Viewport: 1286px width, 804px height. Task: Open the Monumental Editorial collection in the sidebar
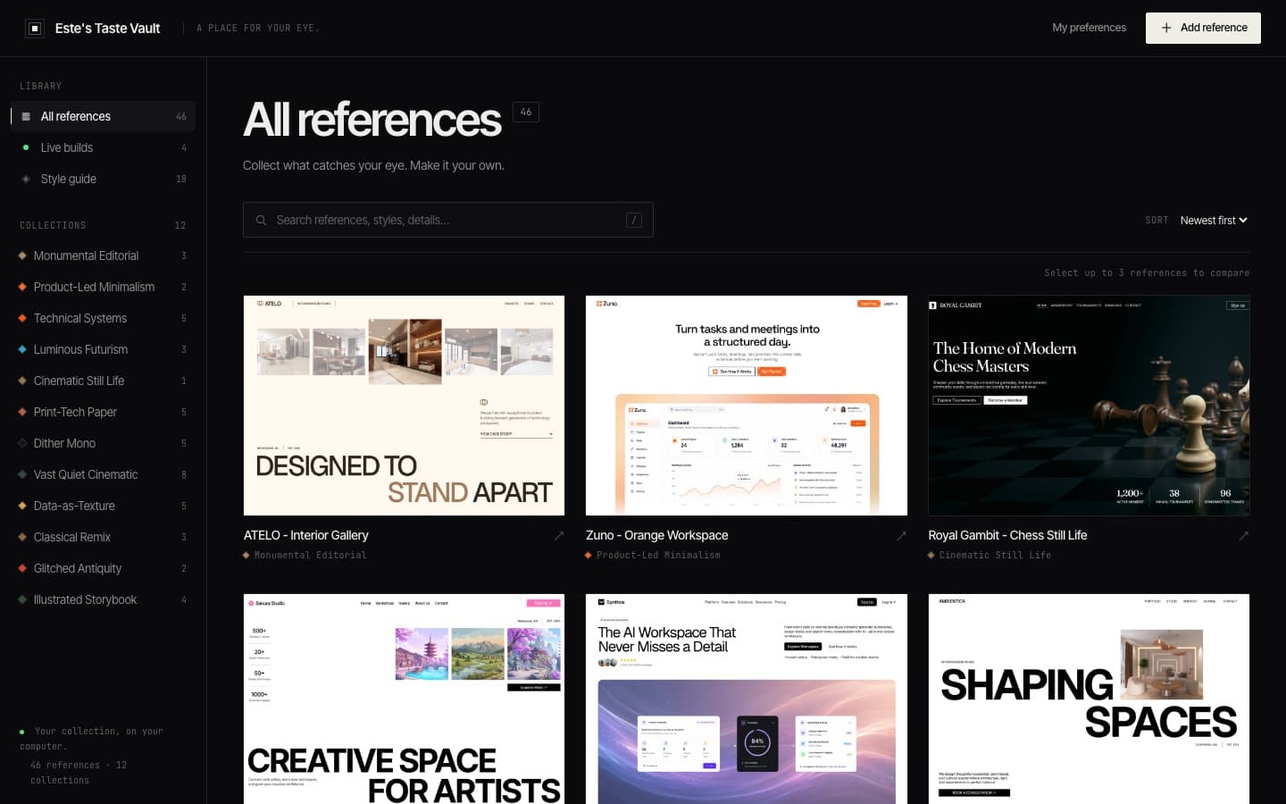click(x=104, y=255)
